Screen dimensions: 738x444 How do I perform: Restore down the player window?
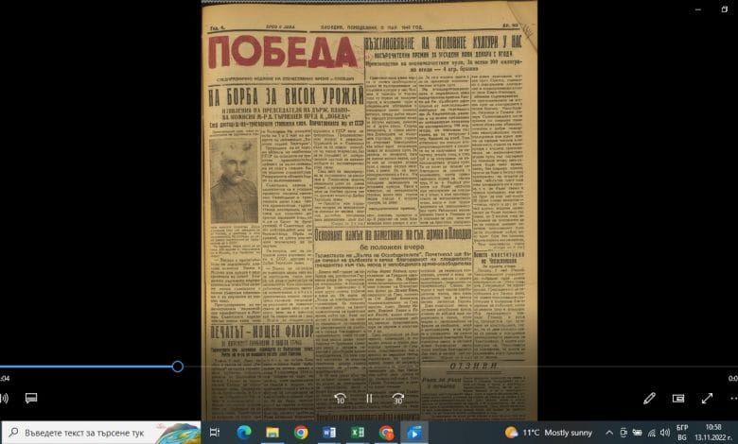click(725, 9)
